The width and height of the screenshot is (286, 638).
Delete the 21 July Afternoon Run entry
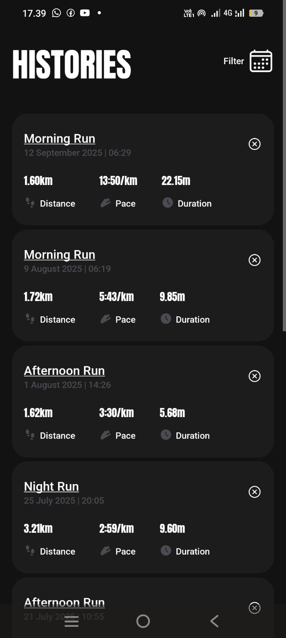pyautogui.click(x=254, y=608)
